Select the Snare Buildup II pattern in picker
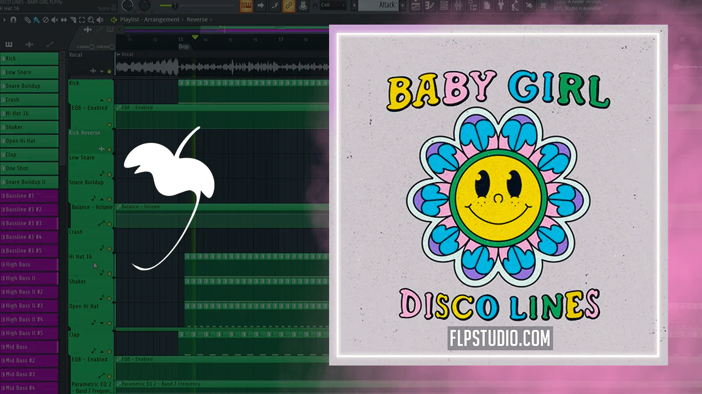 tap(30, 182)
